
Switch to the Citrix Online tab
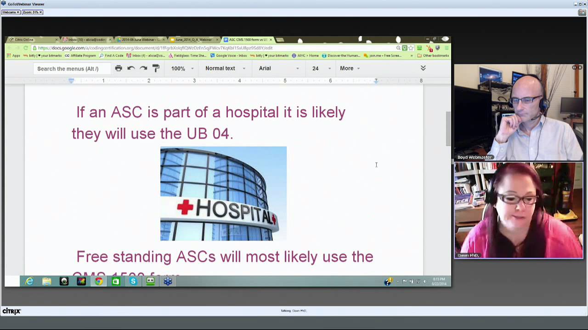[x=33, y=39]
